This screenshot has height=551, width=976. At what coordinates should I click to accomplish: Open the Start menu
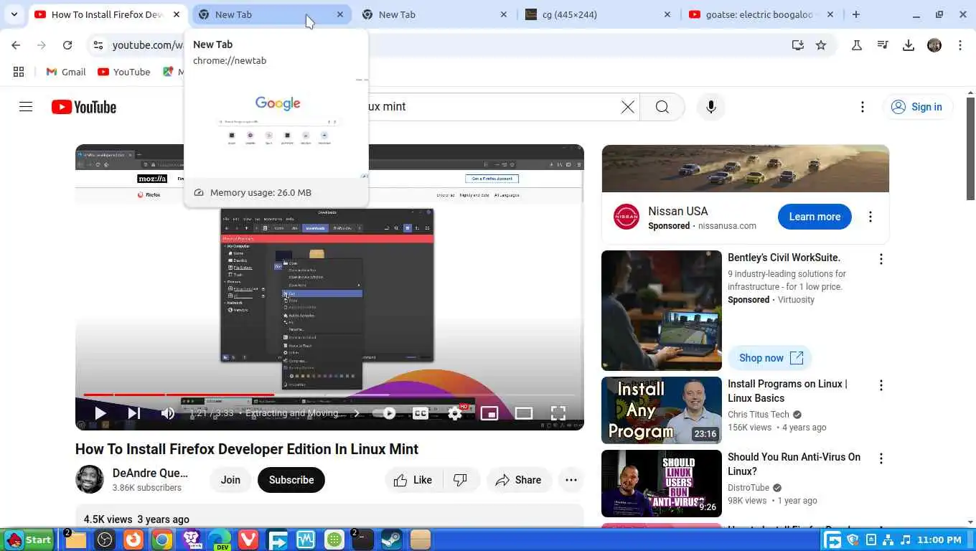click(29, 540)
